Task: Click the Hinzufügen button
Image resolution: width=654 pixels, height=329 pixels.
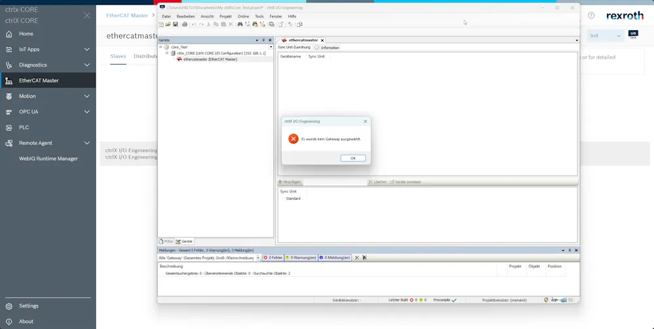Action: pyautogui.click(x=290, y=182)
